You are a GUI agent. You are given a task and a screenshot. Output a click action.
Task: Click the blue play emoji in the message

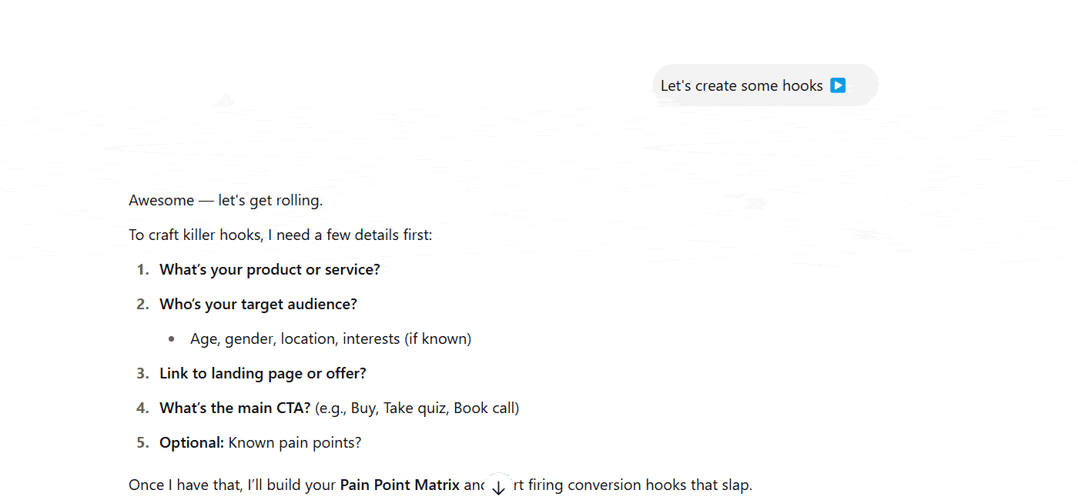point(838,85)
